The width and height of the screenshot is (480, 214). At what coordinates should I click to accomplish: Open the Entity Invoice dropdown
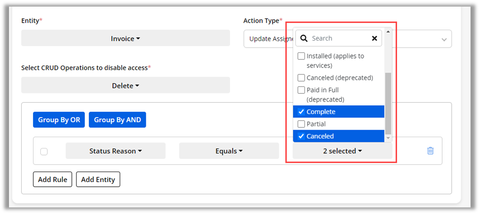tap(125, 39)
